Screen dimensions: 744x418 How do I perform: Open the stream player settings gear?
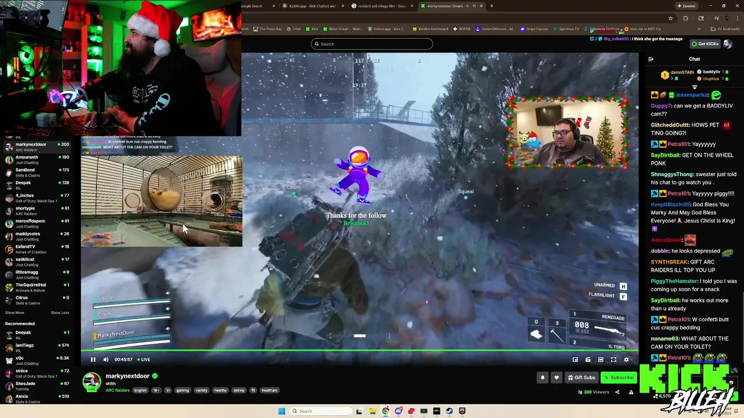click(x=626, y=359)
